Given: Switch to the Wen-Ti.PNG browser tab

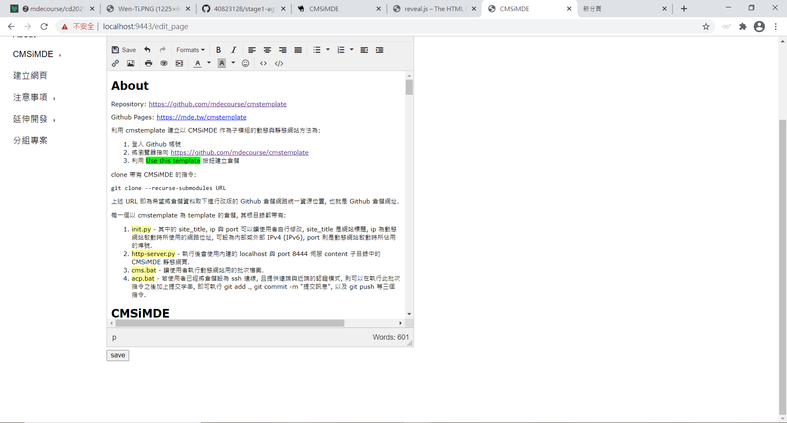Looking at the screenshot, I should 148,9.
